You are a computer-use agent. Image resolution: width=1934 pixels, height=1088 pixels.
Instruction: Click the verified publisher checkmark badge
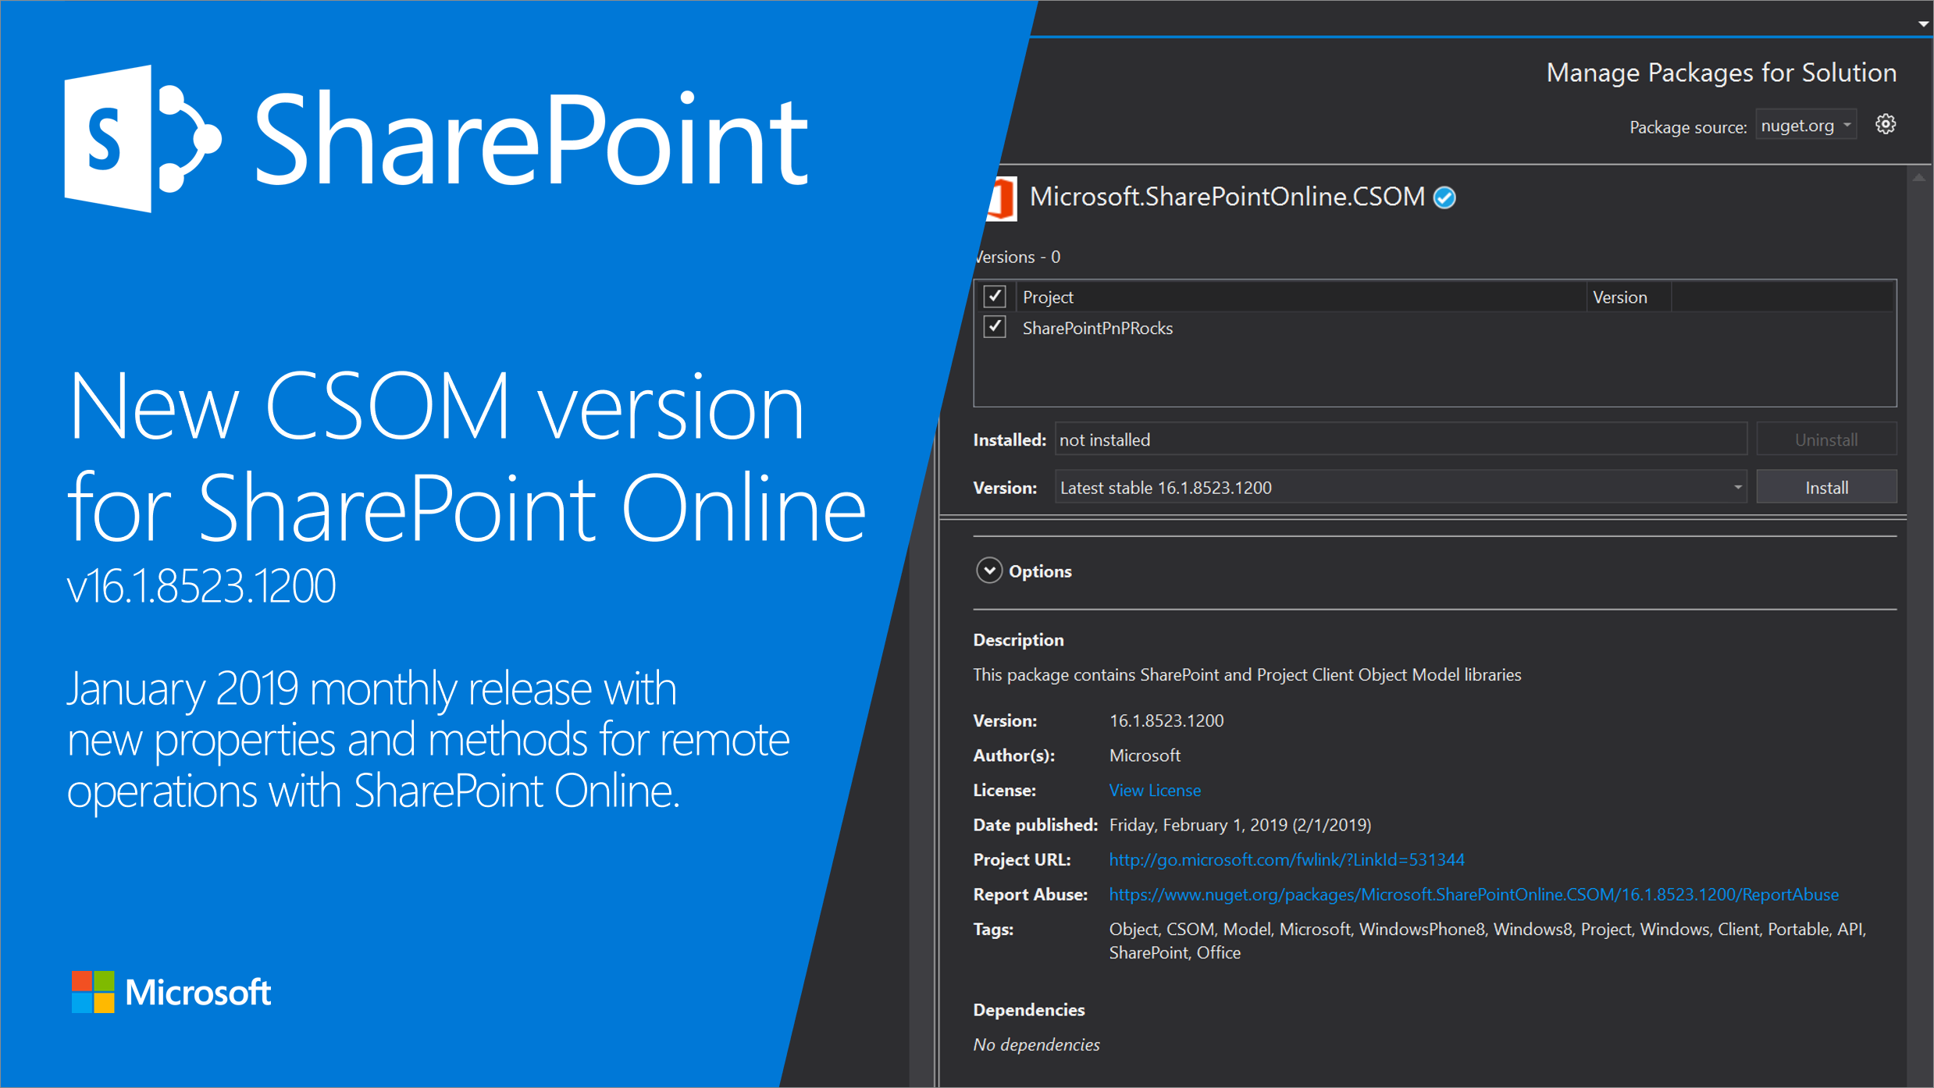1444,197
